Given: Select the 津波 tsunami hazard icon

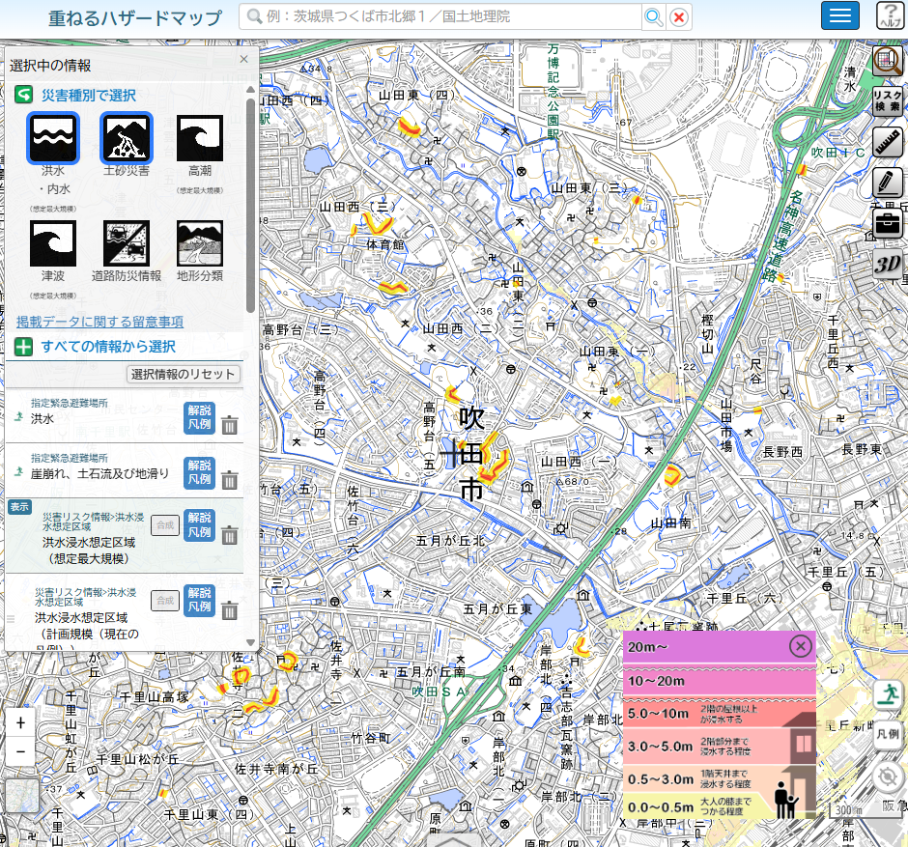Looking at the screenshot, I should pos(52,242).
